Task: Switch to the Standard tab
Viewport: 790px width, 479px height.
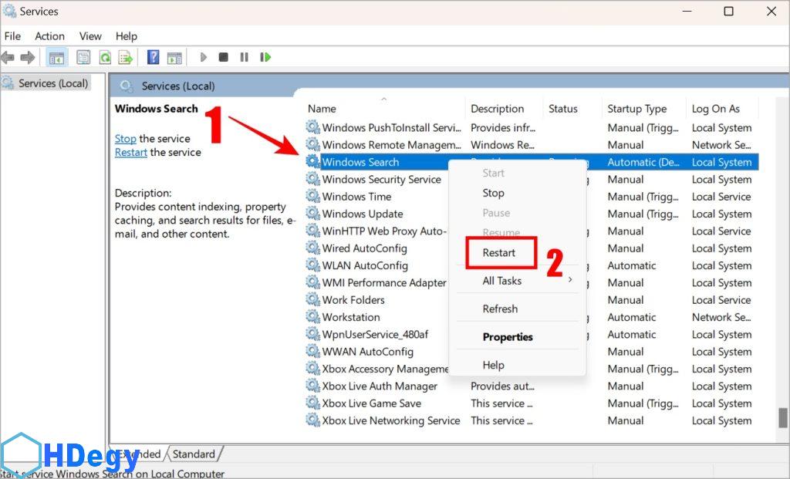Action: tap(194, 454)
